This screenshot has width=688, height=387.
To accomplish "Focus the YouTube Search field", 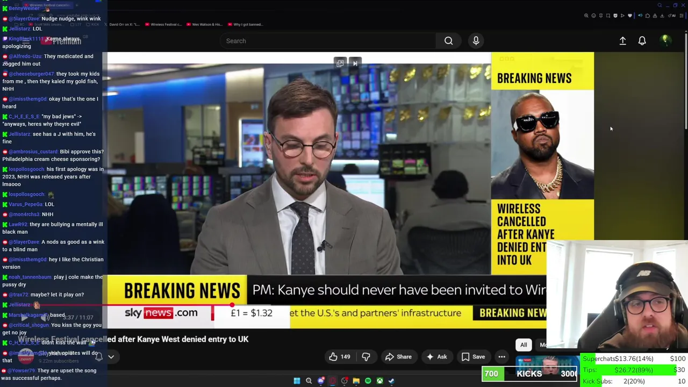I will (328, 41).
